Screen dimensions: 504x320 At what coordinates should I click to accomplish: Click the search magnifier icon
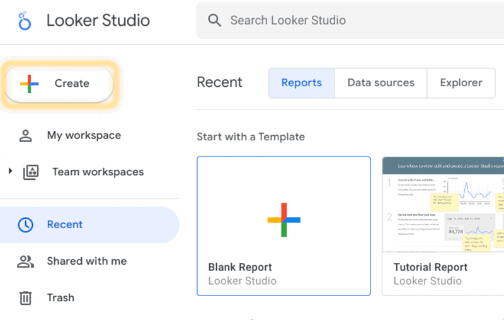[x=215, y=20]
